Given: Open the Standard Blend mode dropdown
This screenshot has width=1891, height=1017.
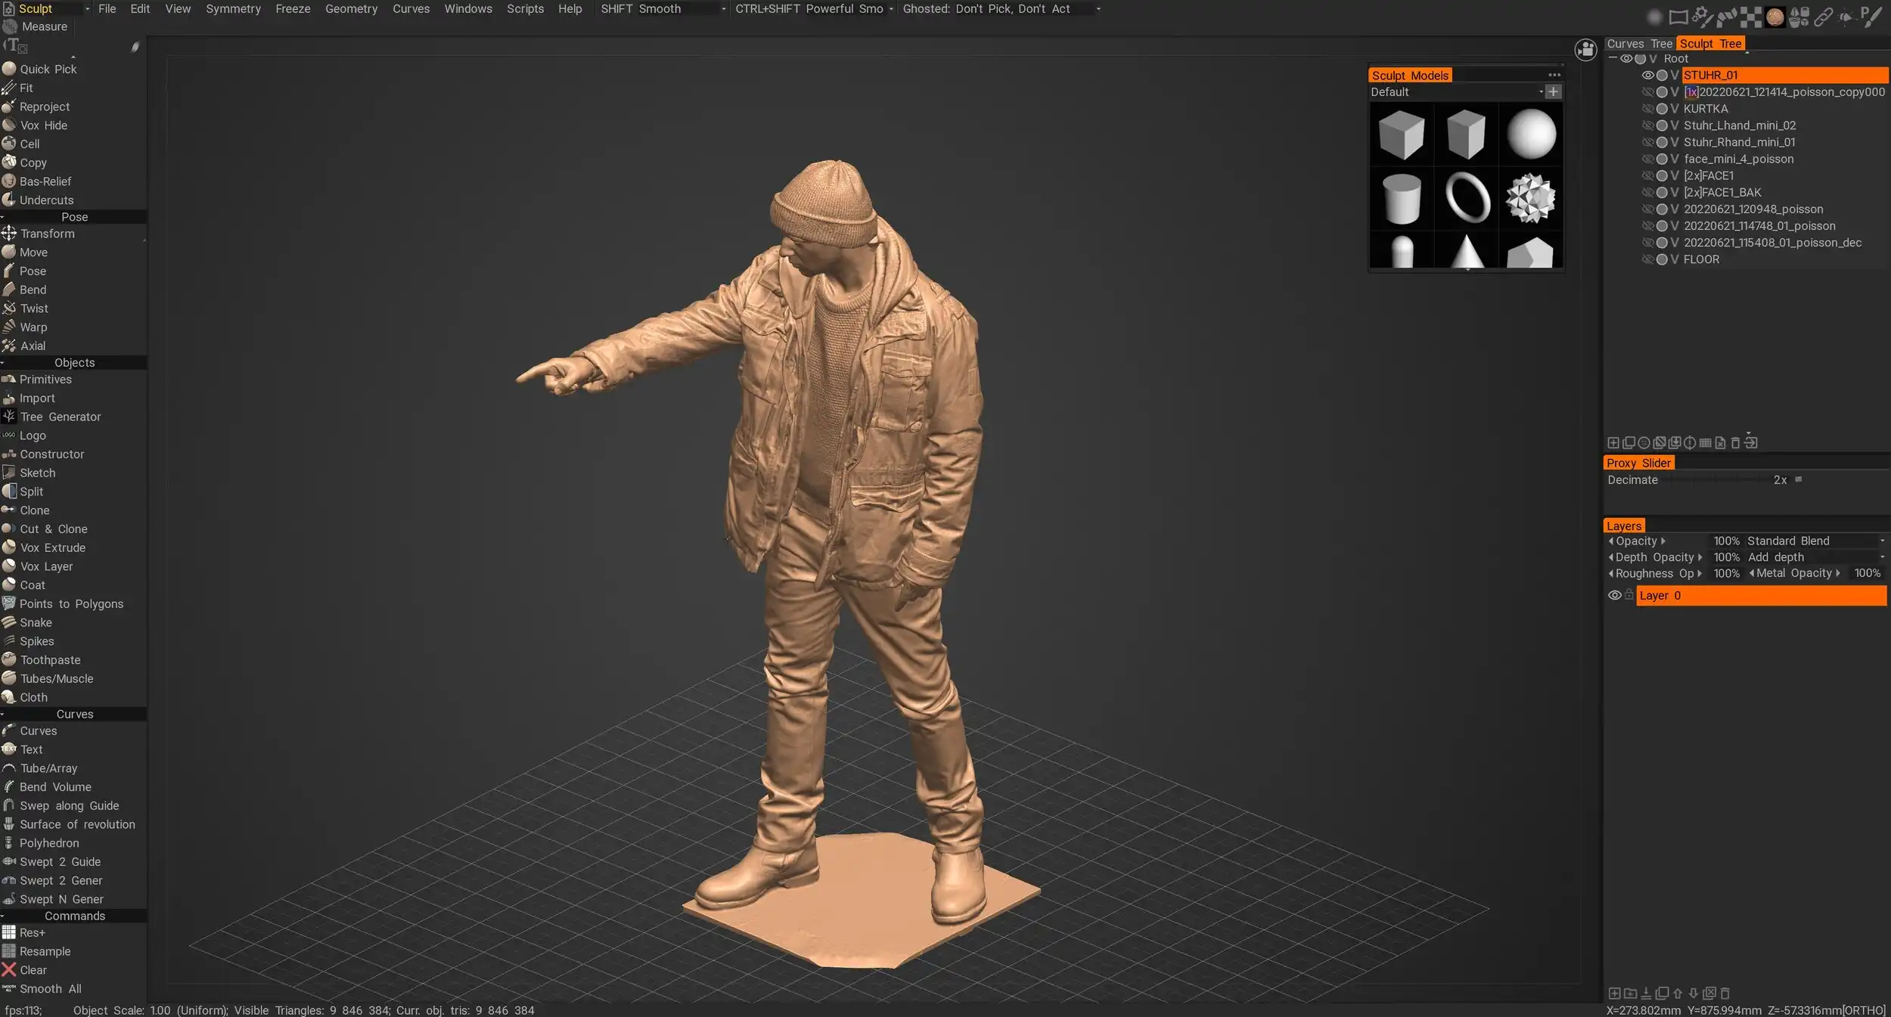Looking at the screenshot, I should pyautogui.click(x=1814, y=541).
